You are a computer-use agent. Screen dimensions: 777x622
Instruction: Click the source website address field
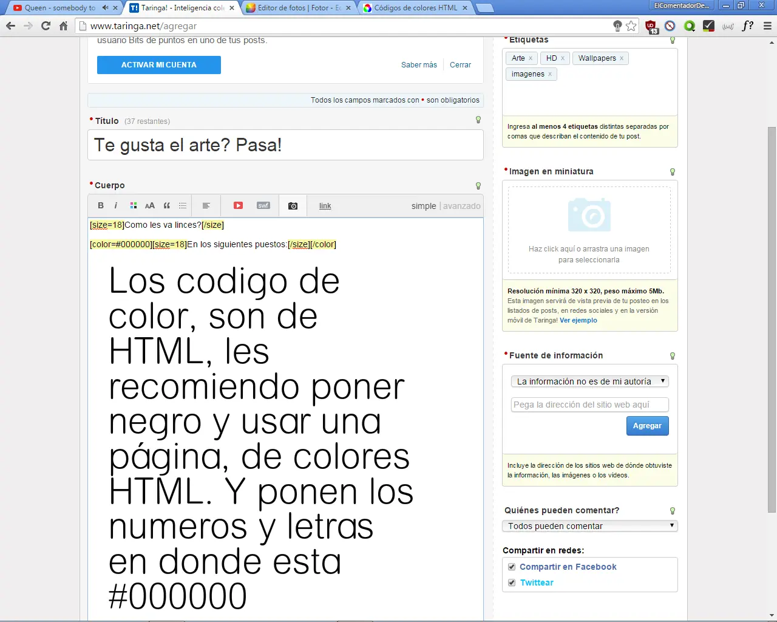click(x=590, y=405)
